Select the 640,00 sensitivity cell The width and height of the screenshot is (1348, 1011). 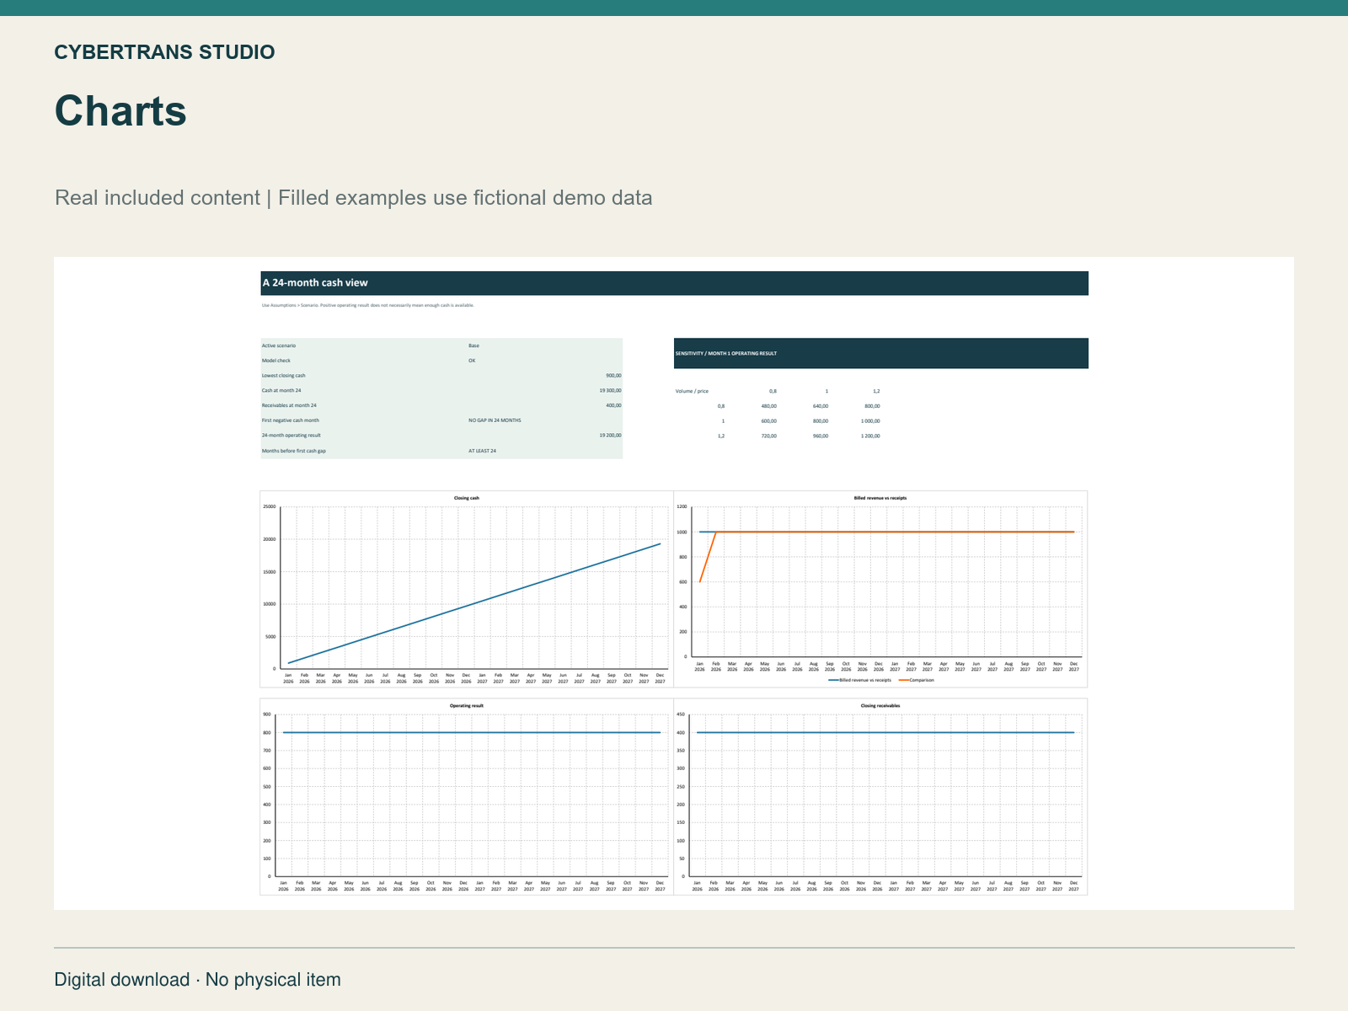click(820, 406)
